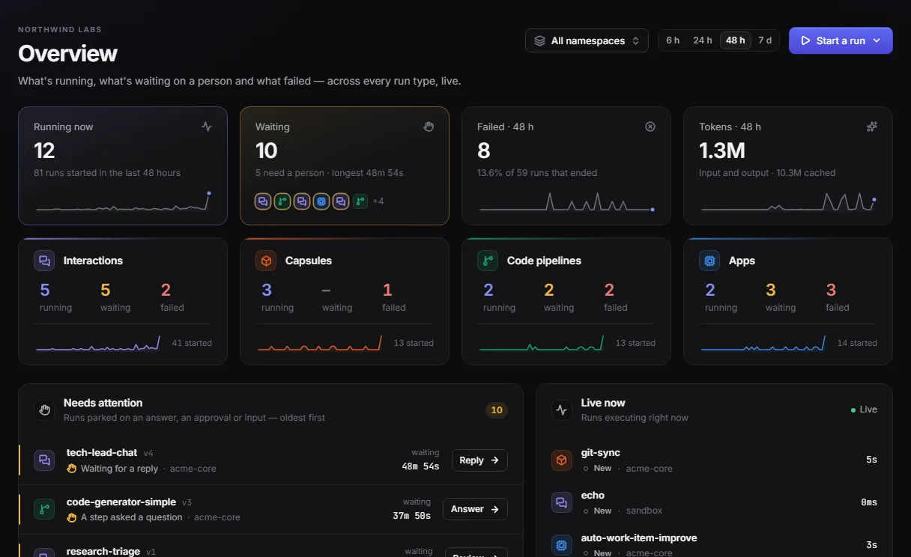The image size is (911, 557).
Task: Click the green Live indicator
Action: pyautogui.click(x=864, y=410)
